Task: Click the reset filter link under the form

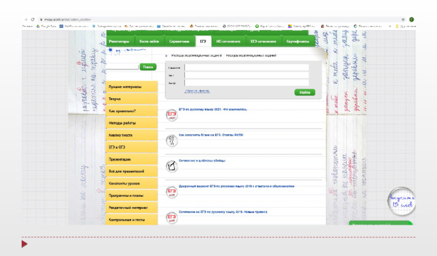Action: tap(197, 91)
